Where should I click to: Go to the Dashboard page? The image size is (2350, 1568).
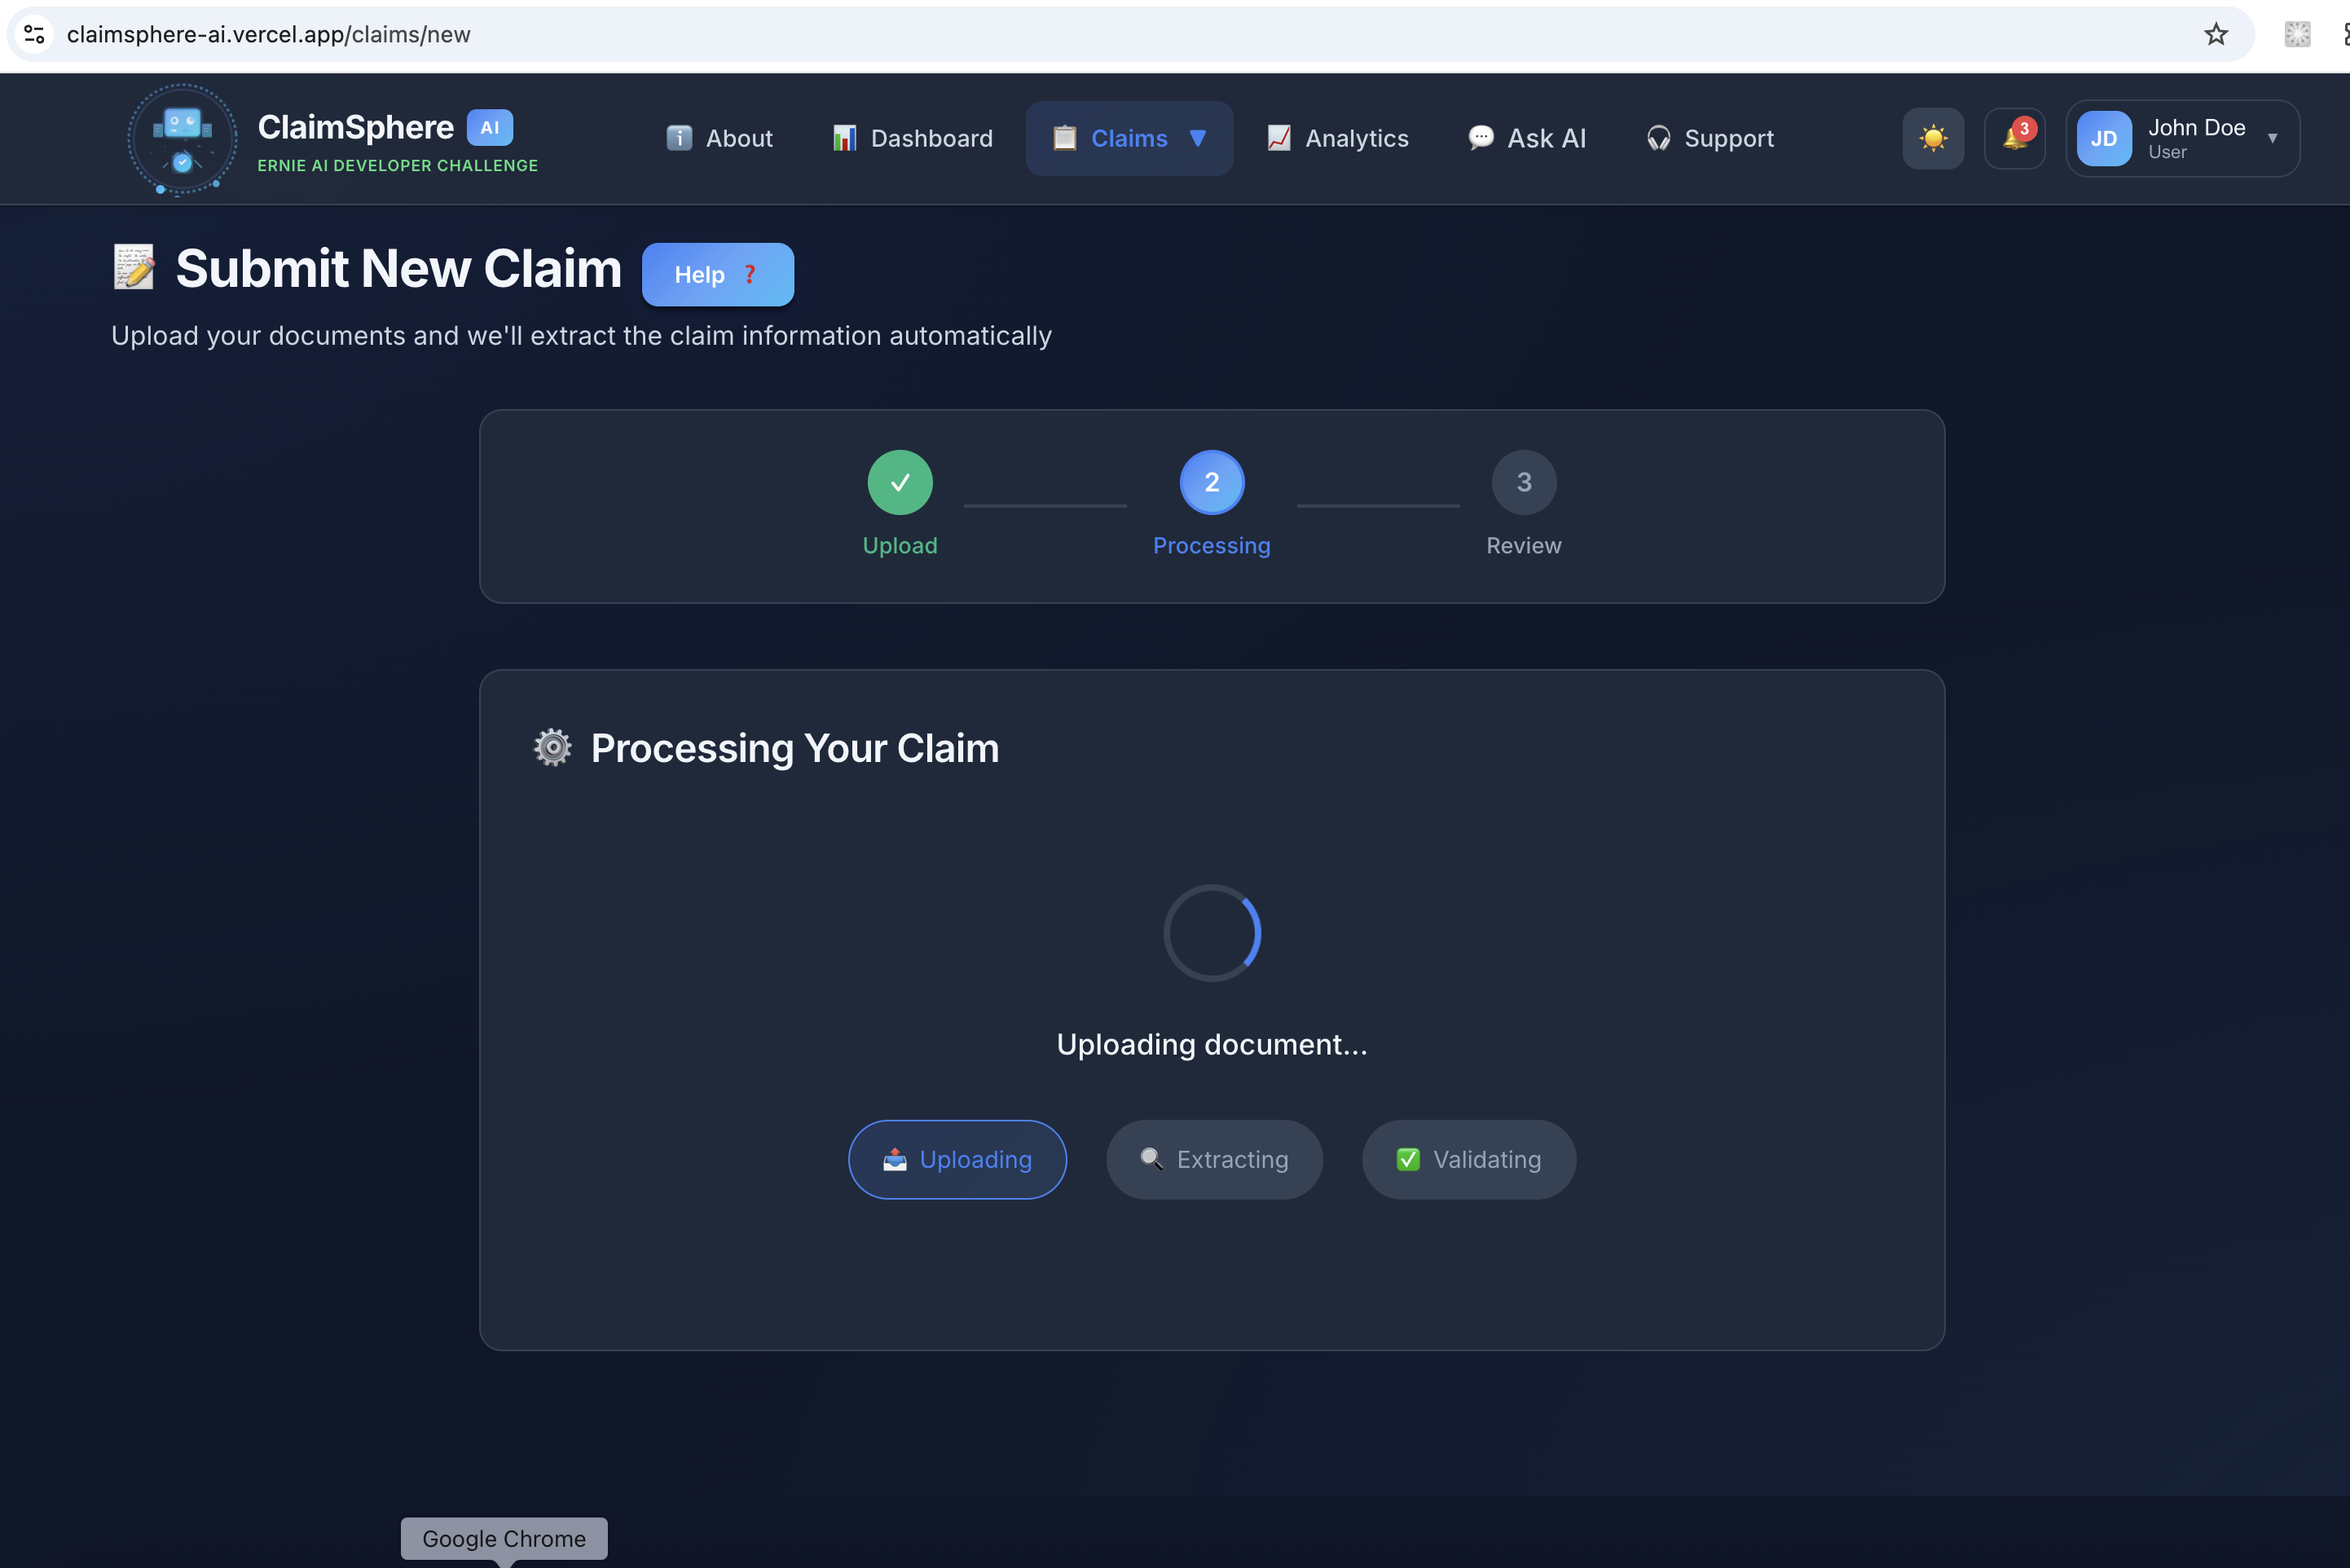point(913,138)
